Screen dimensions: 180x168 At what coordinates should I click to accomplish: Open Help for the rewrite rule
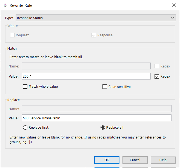(163, 160)
